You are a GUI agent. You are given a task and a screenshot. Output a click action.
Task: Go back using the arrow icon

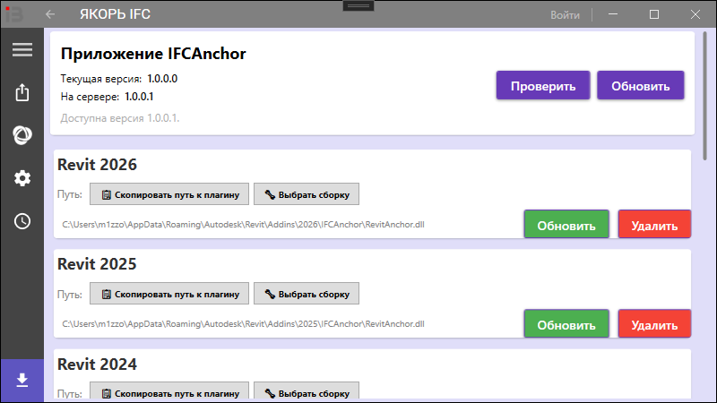click(x=50, y=14)
